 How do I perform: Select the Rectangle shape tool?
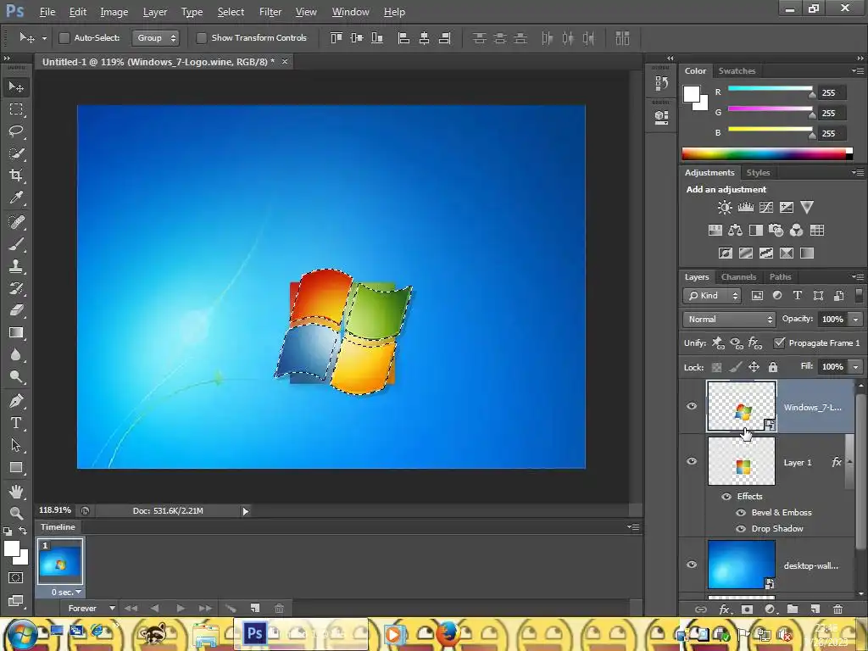[16, 468]
